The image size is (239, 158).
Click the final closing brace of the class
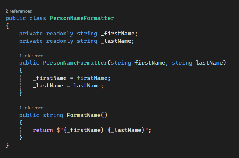point(7,145)
